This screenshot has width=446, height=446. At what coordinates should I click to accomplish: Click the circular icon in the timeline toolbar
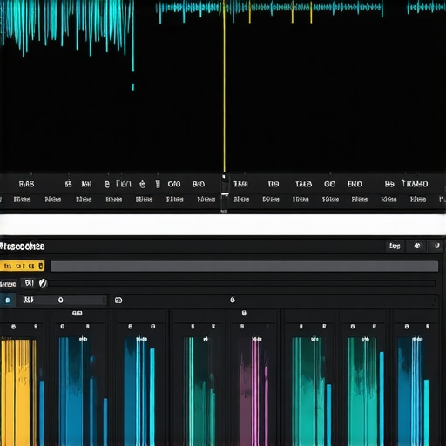tap(142, 184)
